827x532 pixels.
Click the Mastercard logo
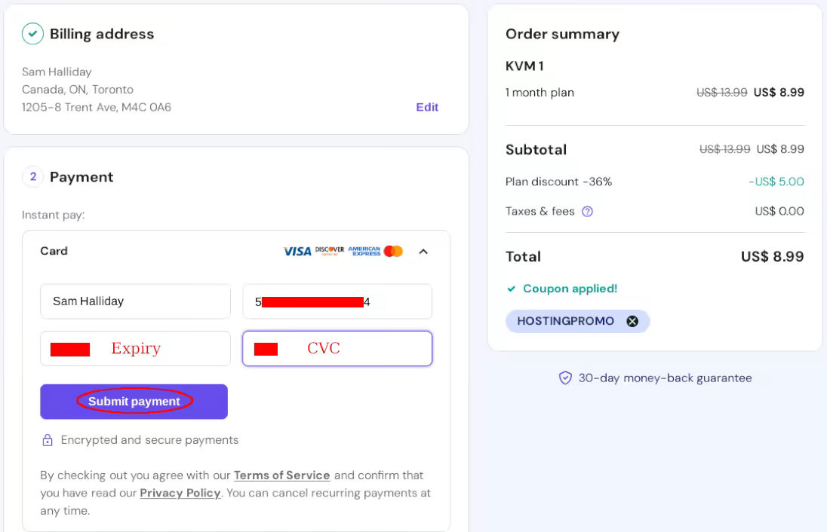coord(393,252)
